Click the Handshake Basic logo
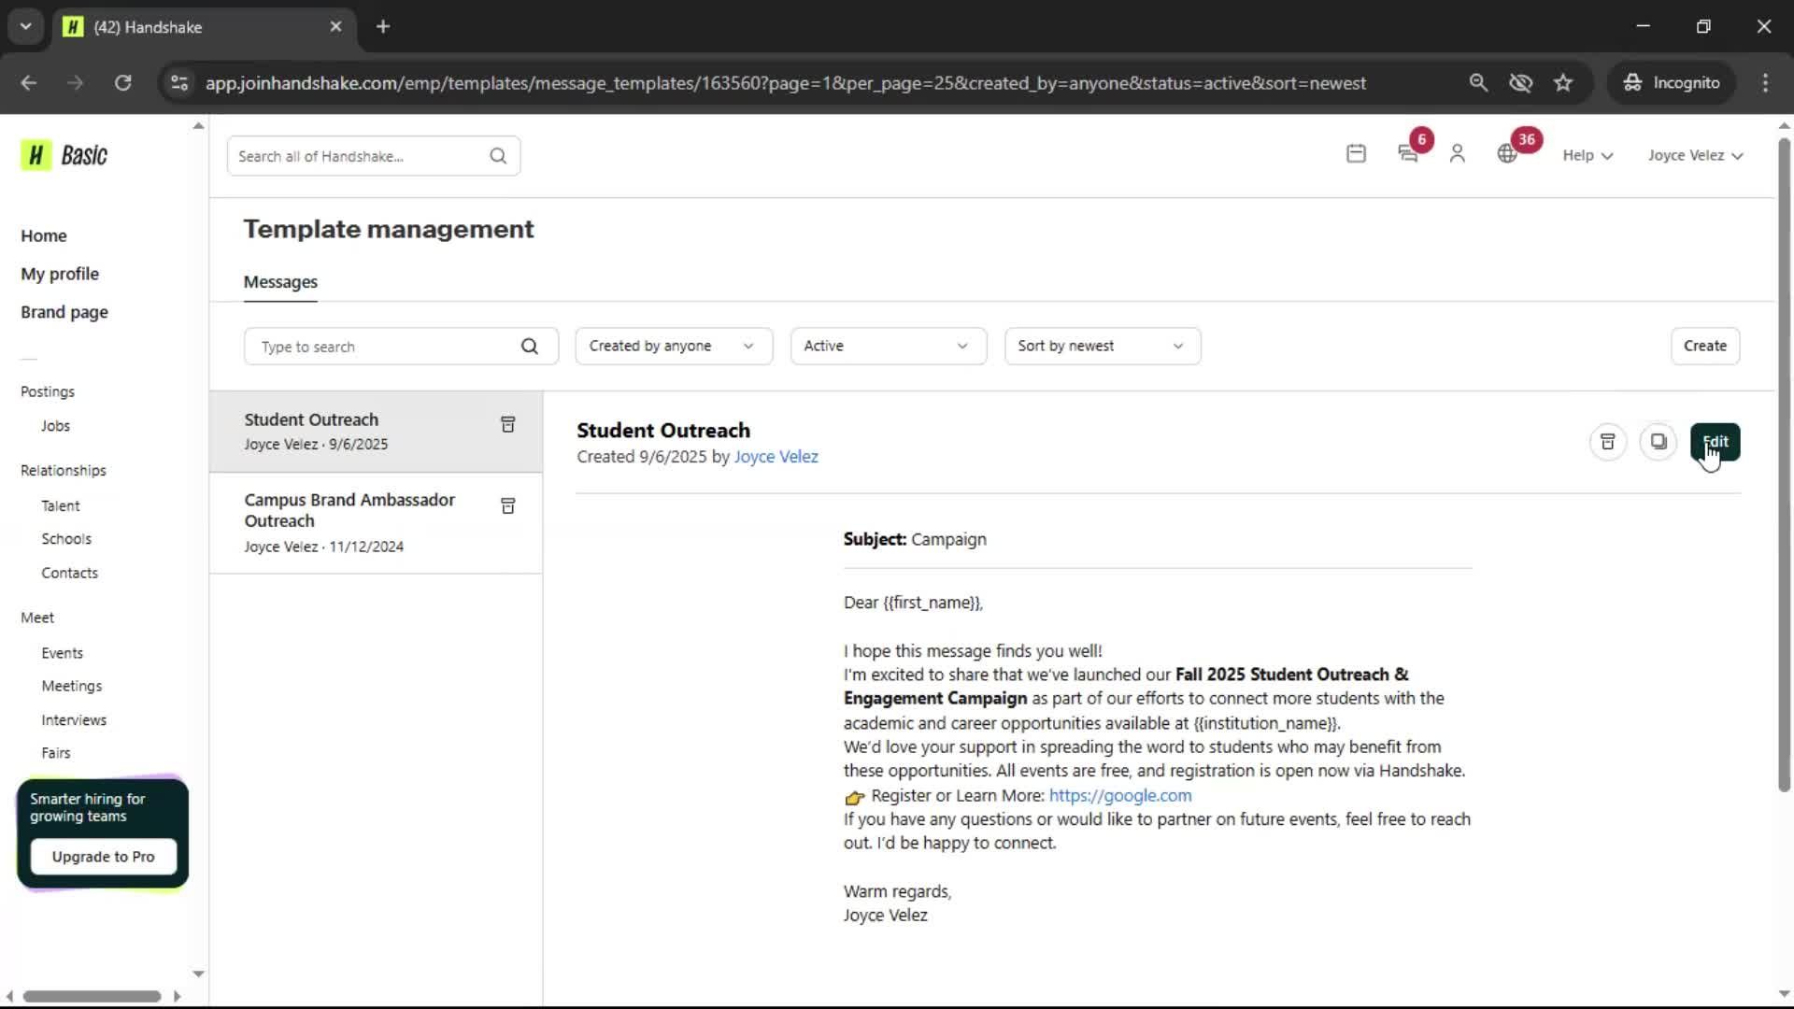This screenshot has width=1794, height=1009. pyautogui.click(x=64, y=155)
